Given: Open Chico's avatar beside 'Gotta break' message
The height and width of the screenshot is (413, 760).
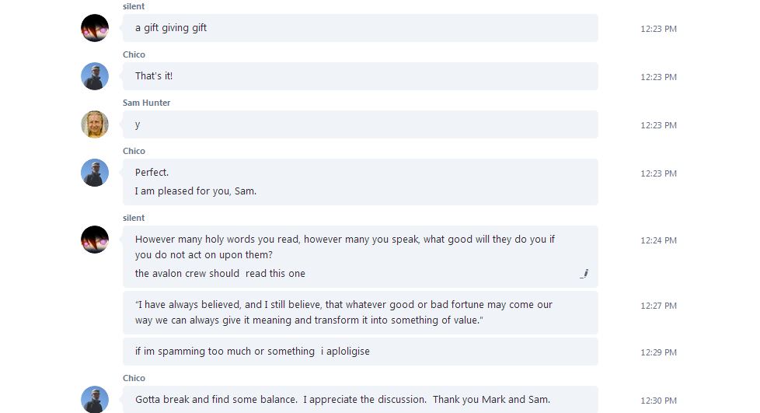Looking at the screenshot, I should point(95,400).
